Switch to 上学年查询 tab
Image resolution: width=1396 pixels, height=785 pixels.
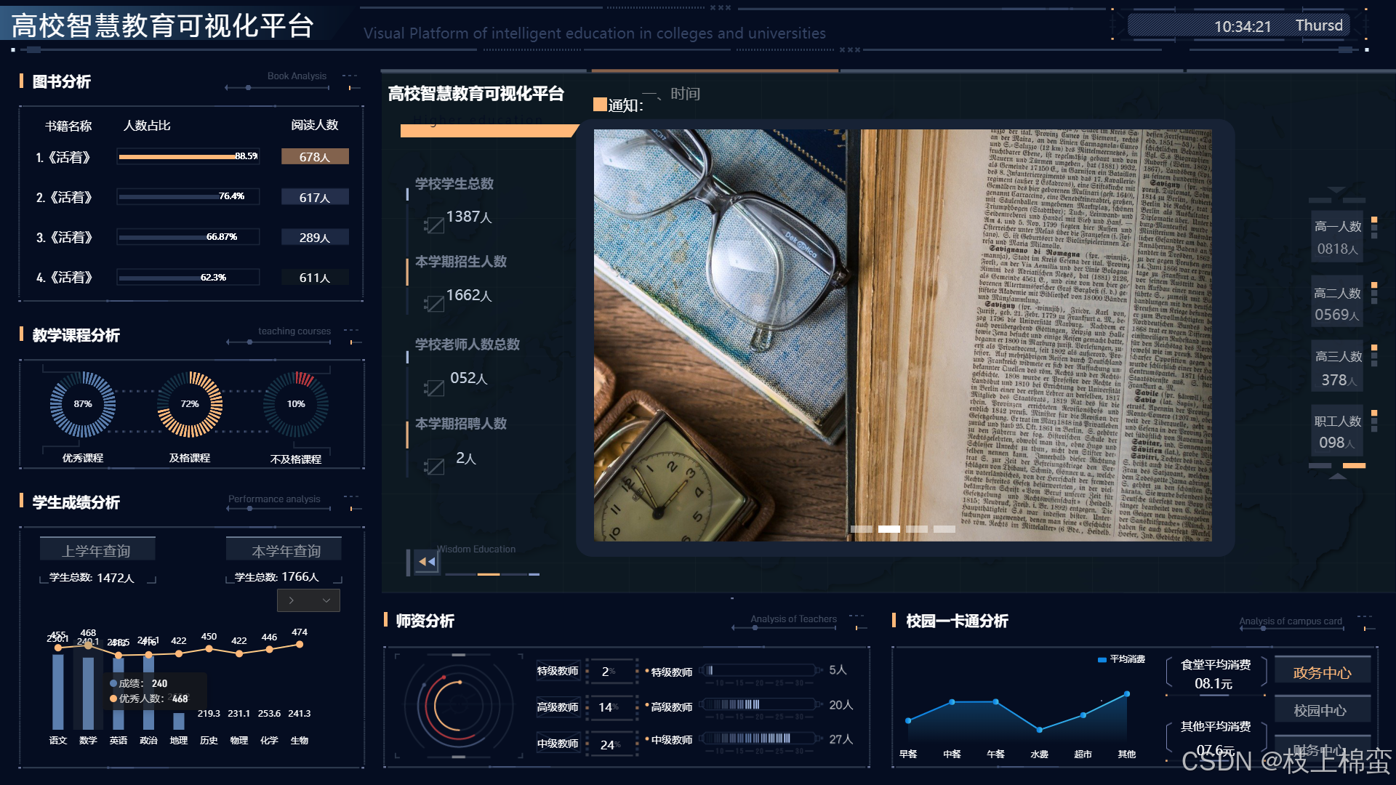97,551
